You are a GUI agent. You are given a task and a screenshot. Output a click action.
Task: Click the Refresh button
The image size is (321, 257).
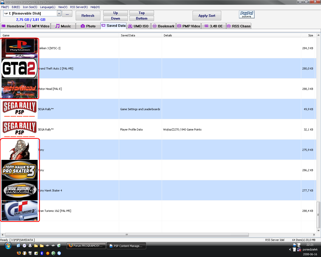pyautogui.click(x=88, y=16)
